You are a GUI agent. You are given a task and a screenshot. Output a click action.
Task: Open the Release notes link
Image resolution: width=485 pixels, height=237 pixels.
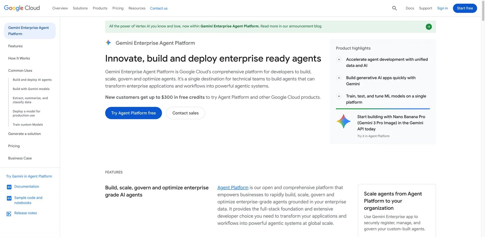click(x=25, y=213)
